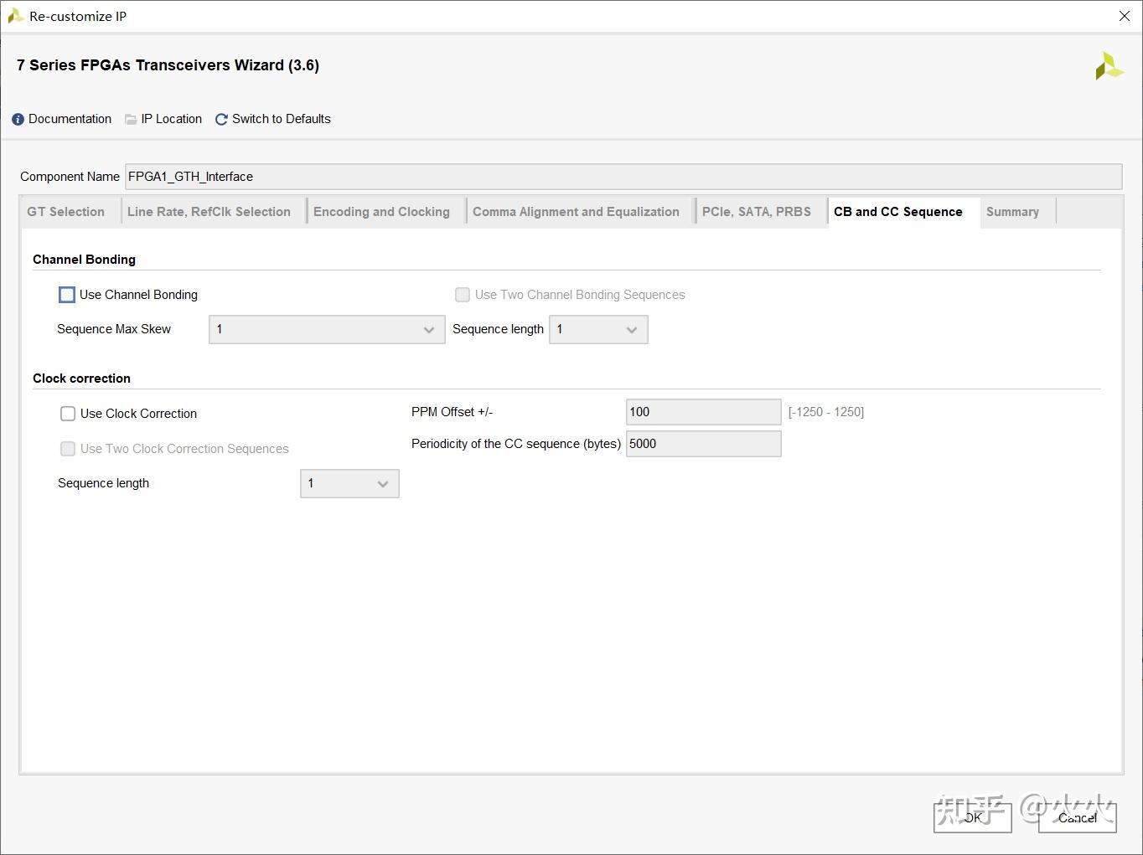Open the Sequence Max Skew dropdown

pyautogui.click(x=327, y=329)
